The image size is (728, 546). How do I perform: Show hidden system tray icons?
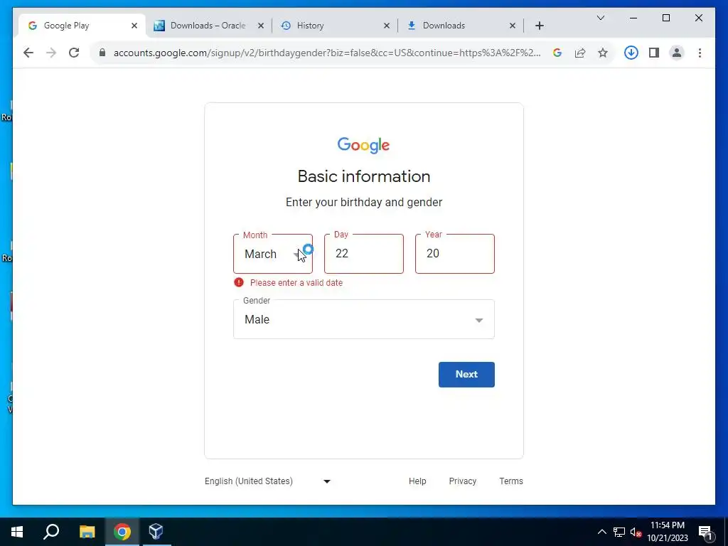pos(601,532)
